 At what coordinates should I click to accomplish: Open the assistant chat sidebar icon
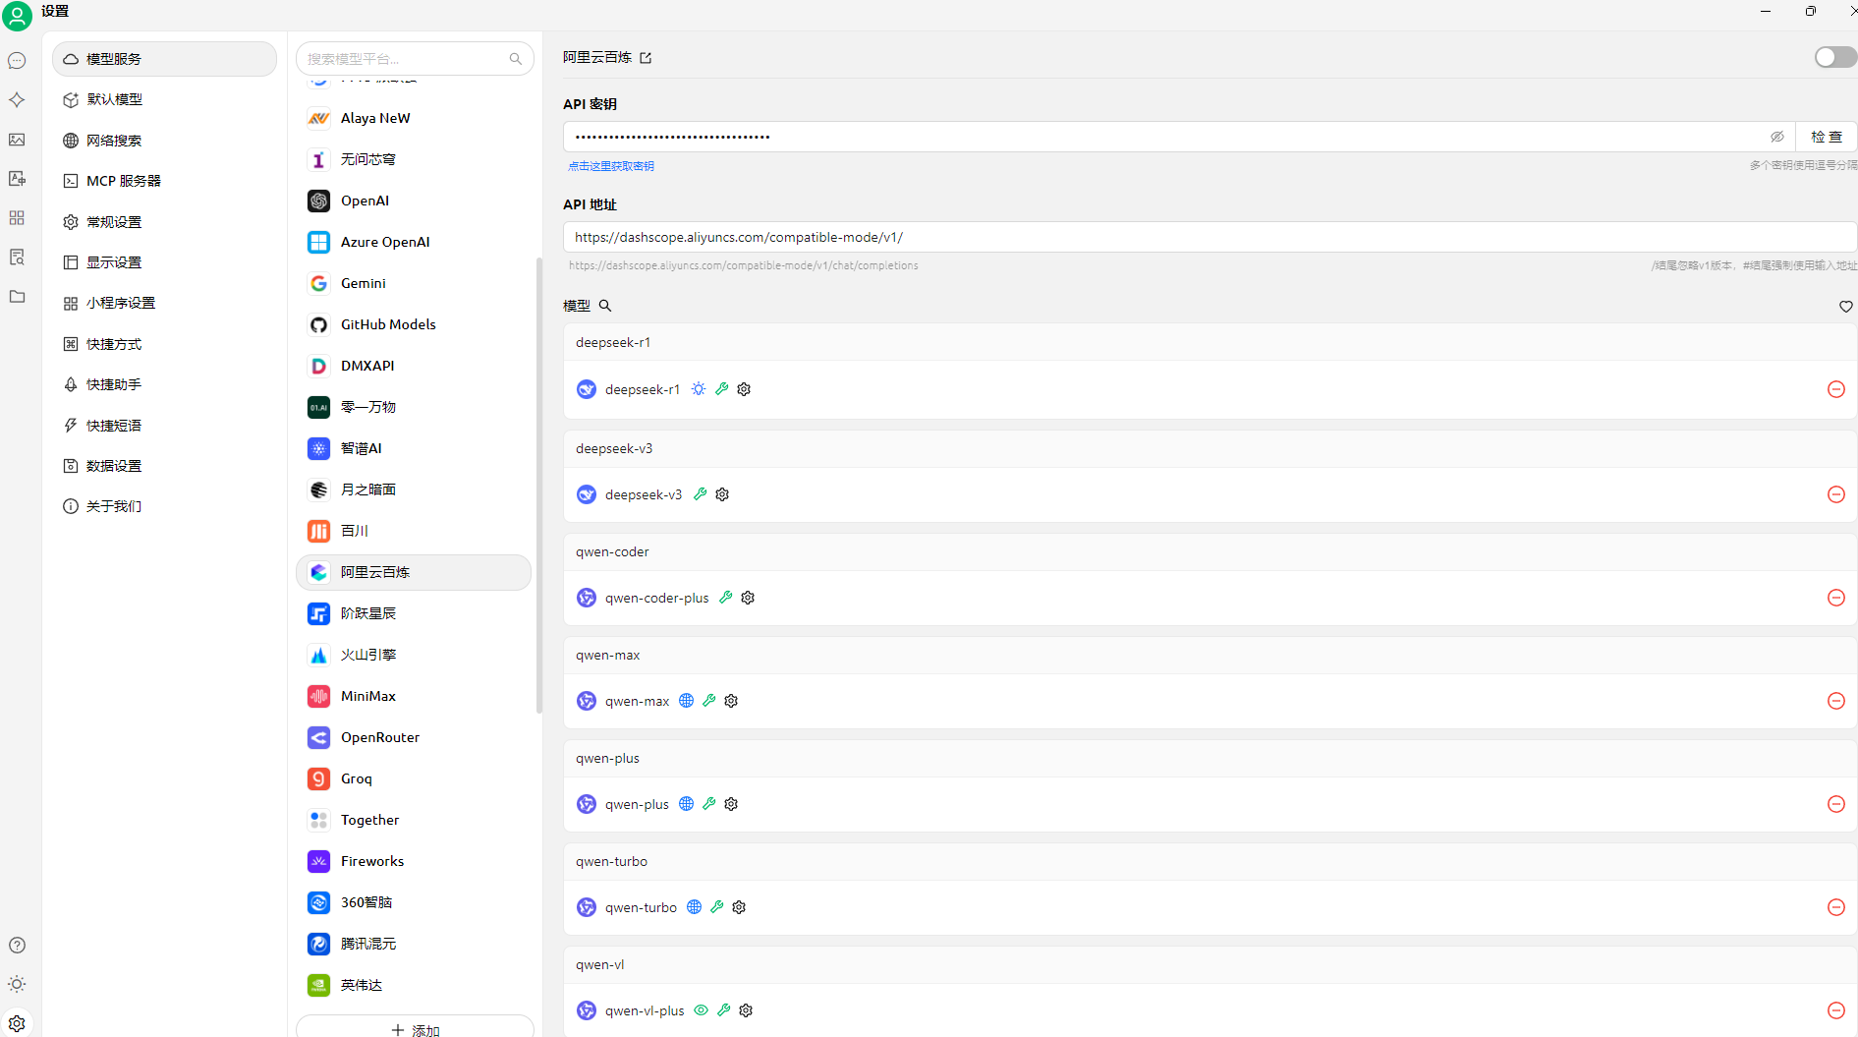coord(17,61)
